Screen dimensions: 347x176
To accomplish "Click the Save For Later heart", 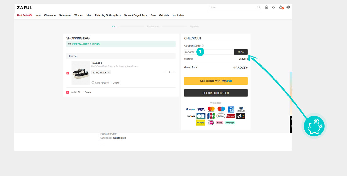I will tap(93, 83).
